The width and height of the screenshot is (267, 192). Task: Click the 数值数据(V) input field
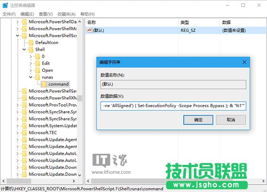pos(173,106)
